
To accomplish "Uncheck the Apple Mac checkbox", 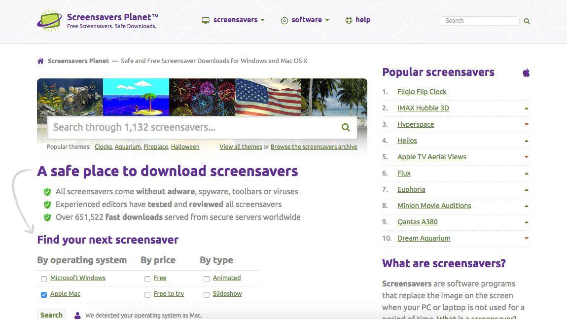I will [44, 295].
